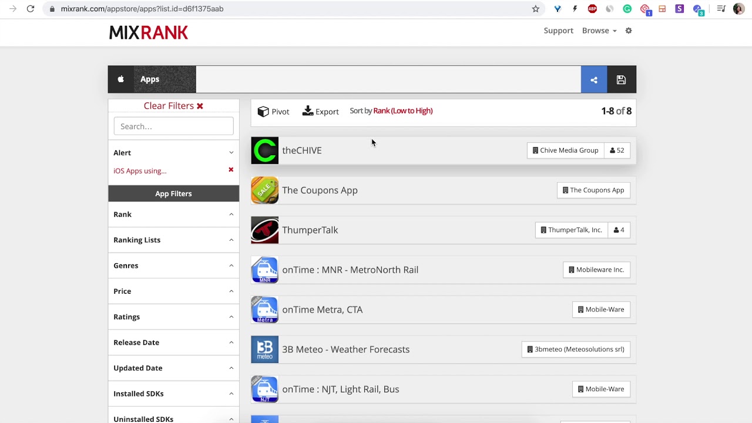Click the lightning bolt extension icon
Image resolution: width=752 pixels, height=423 pixels.
click(575, 9)
